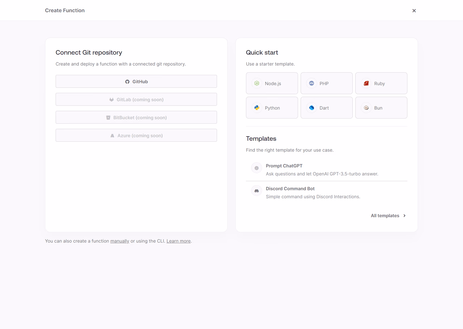Screen dimensions: 463x329
Task: Click the Azure (coming soon) button
Action: tap(136, 136)
